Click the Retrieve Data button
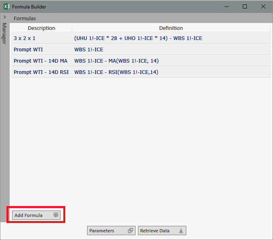273x240 pixels. tap(162, 231)
